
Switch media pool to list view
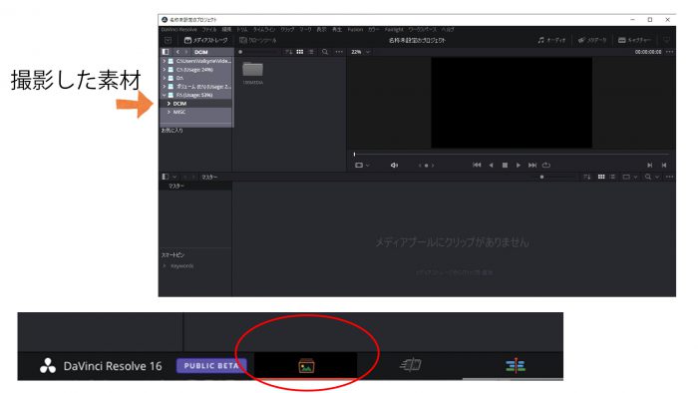pyautogui.click(x=612, y=177)
